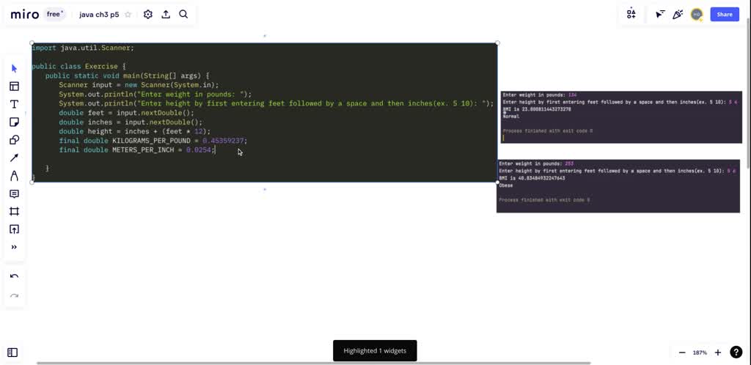Click the Upload tool icon
The height and width of the screenshot is (365, 751).
[14, 229]
